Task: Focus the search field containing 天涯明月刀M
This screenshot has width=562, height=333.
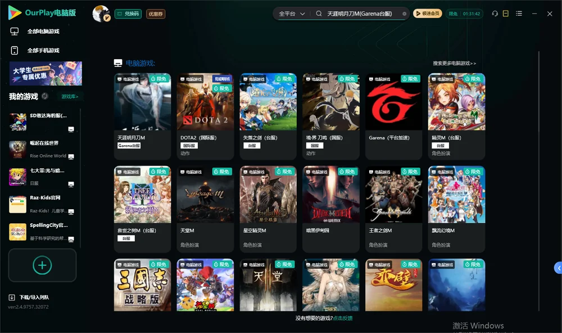Action: tap(360, 13)
